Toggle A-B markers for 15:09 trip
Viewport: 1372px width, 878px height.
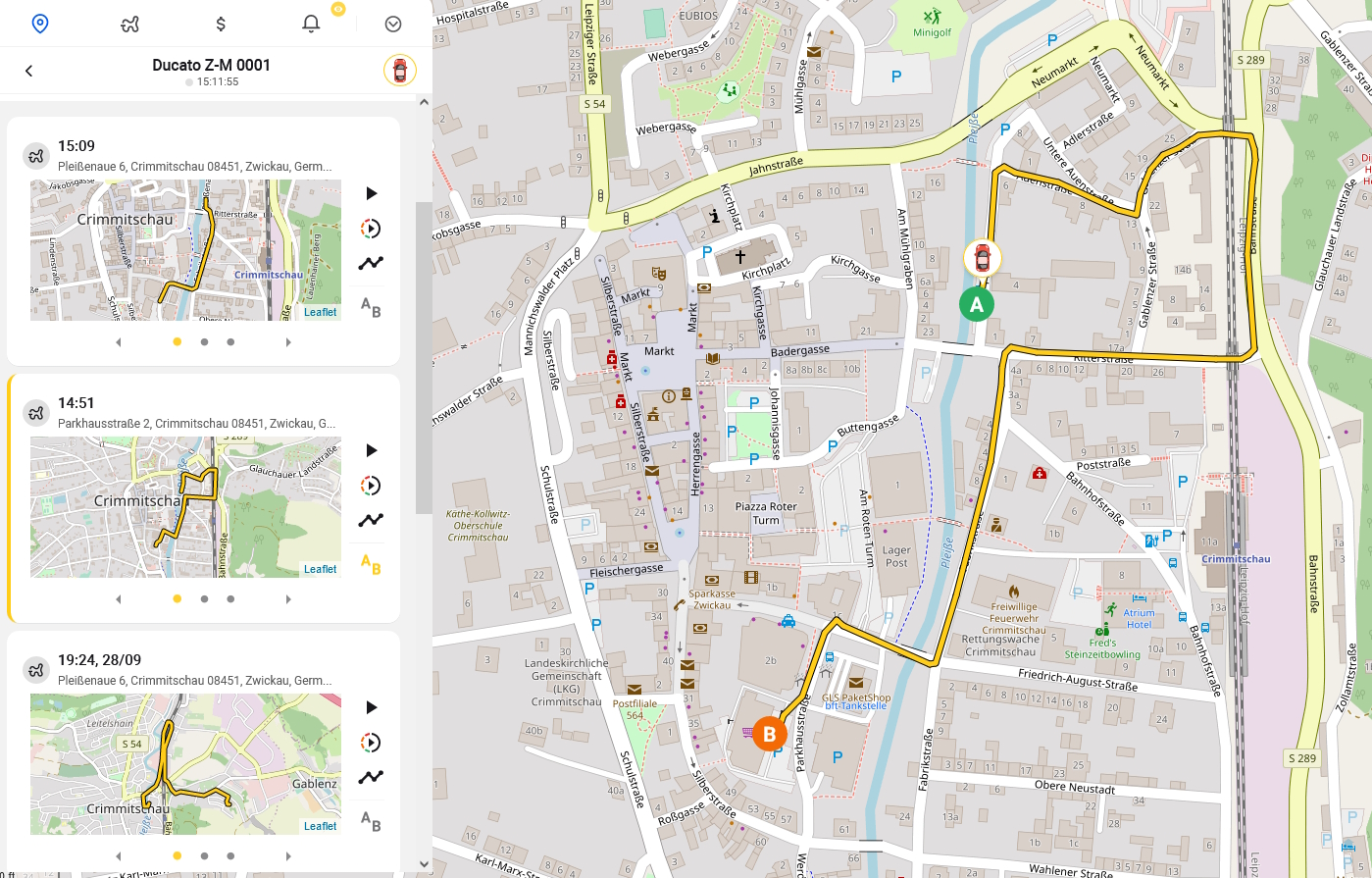click(371, 307)
